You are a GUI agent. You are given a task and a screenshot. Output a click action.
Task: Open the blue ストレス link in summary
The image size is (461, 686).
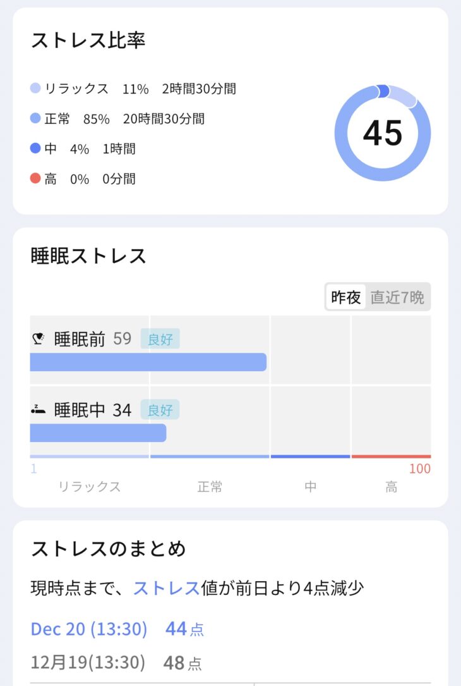[166, 588]
